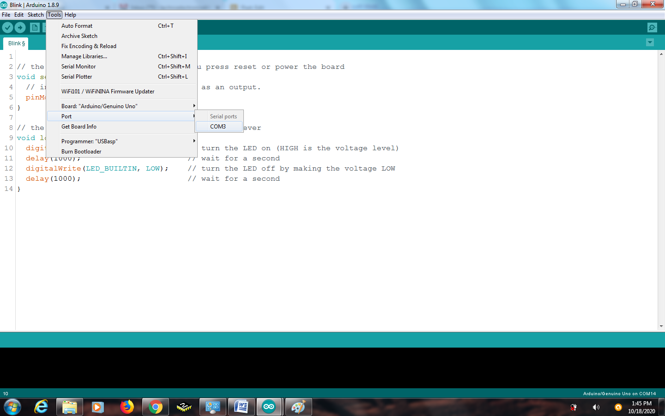Click delay(1000); on line 13

(x=53, y=179)
